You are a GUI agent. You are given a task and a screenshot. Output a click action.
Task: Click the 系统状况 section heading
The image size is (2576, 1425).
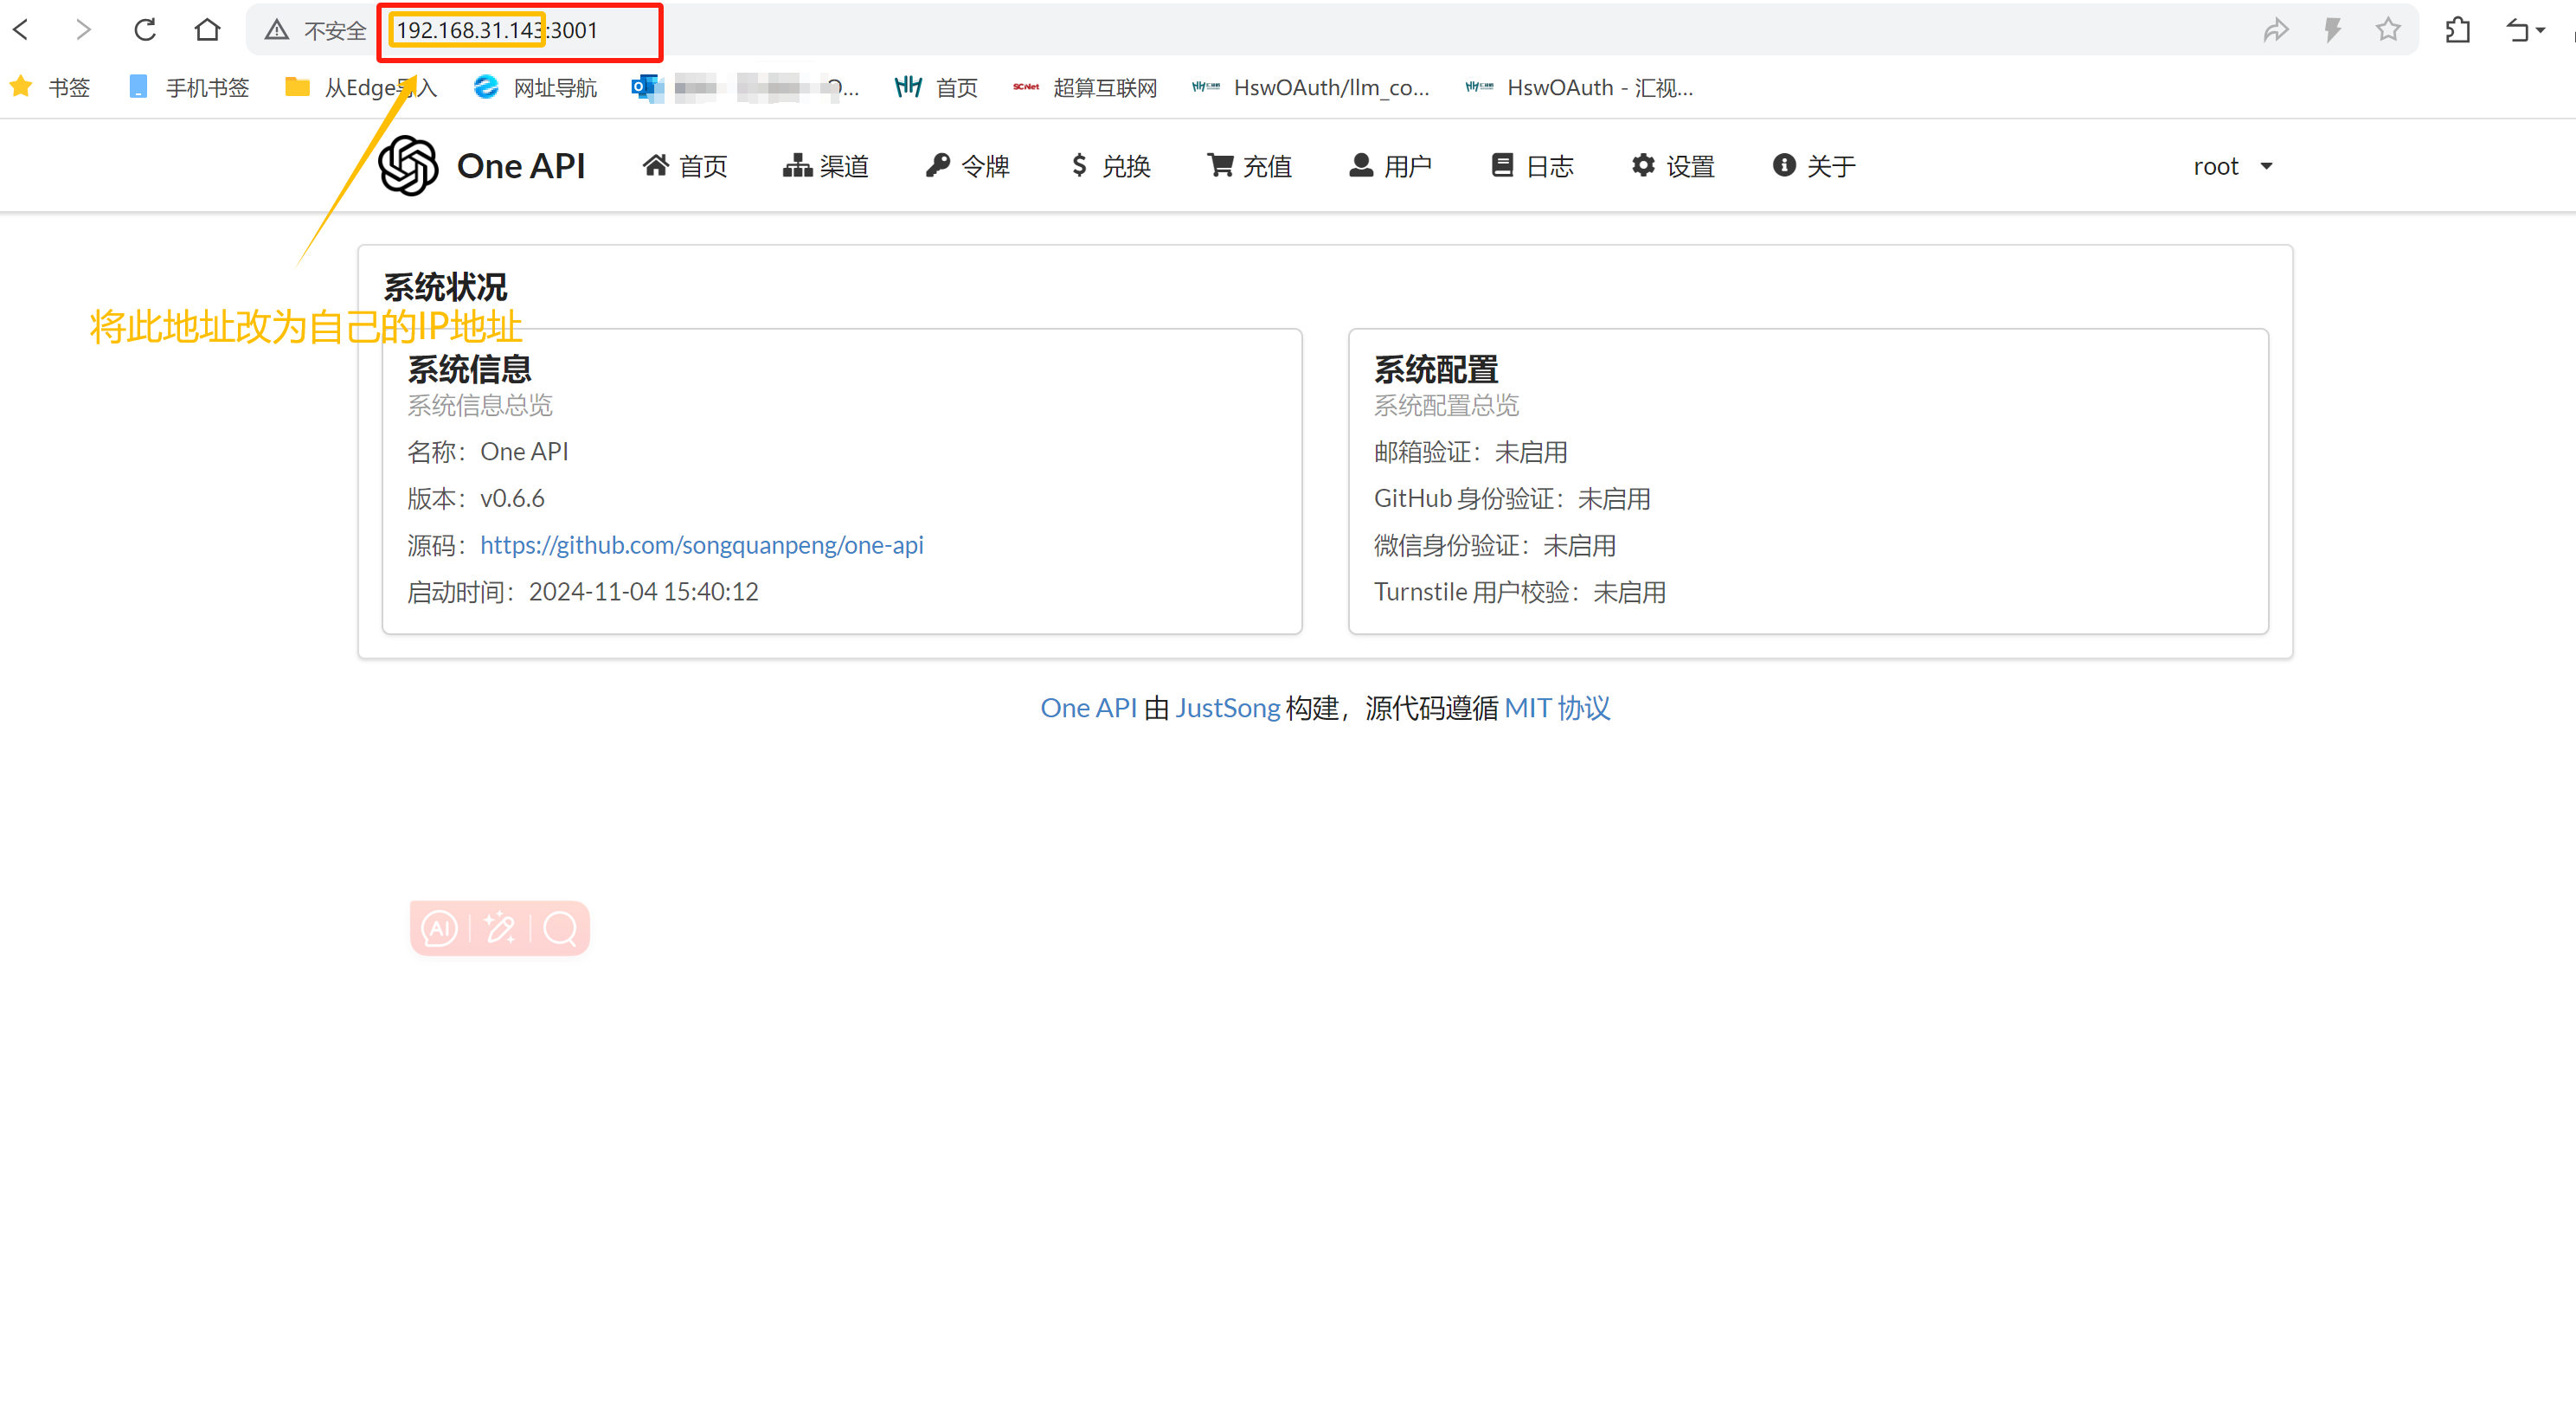coord(445,287)
